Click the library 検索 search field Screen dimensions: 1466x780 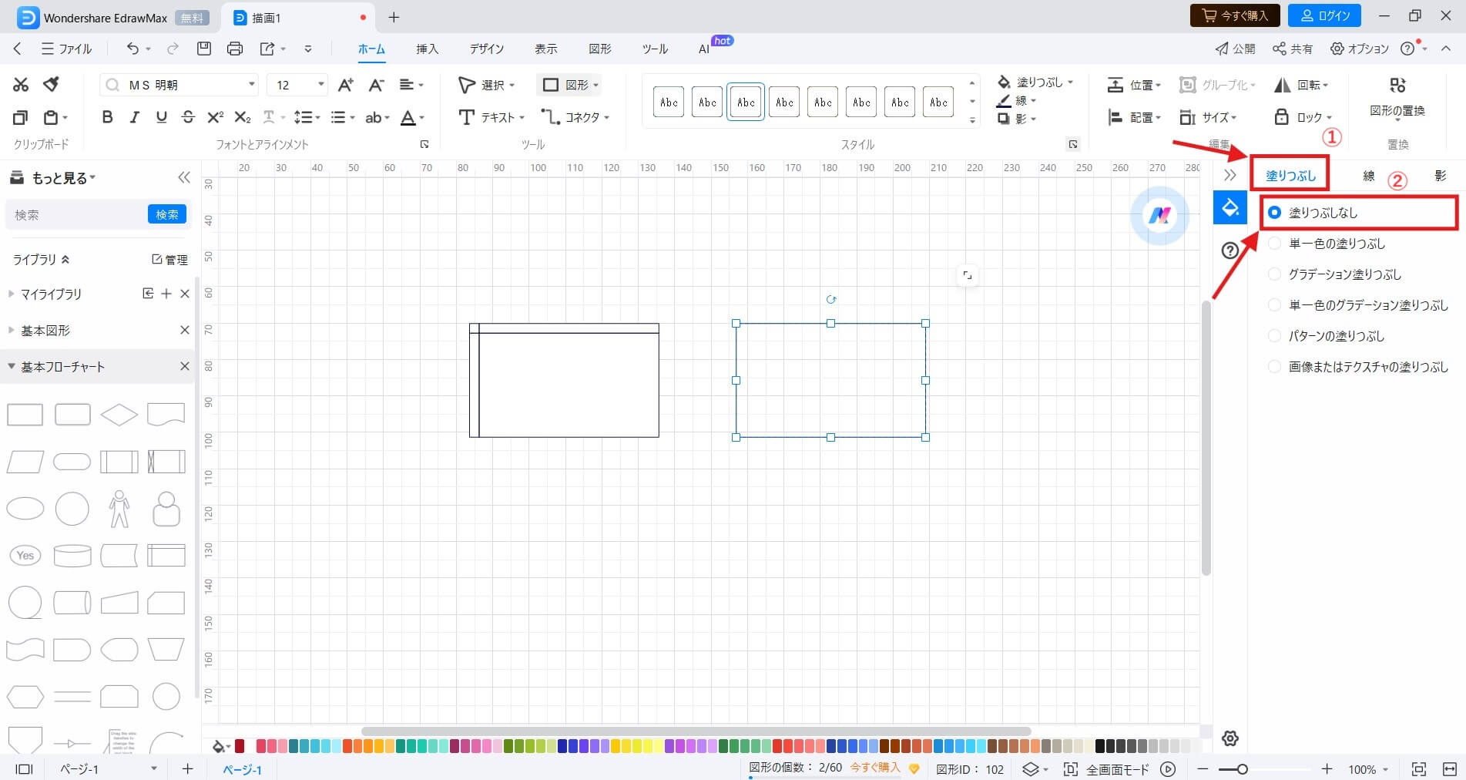[75, 214]
